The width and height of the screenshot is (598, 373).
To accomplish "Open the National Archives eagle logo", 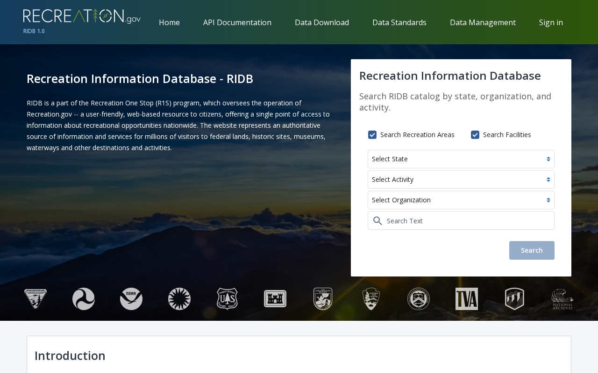I will click(x=562, y=299).
